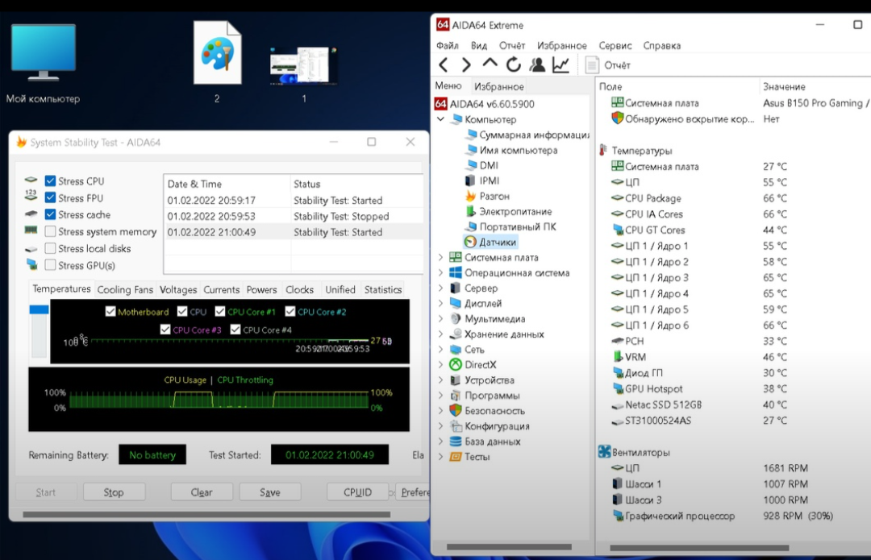Select the desktop screenshot thumbnail named 1
The height and width of the screenshot is (560, 871).
click(303, 73)
